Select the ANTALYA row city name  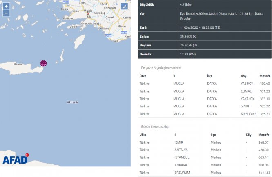[181, 150]
